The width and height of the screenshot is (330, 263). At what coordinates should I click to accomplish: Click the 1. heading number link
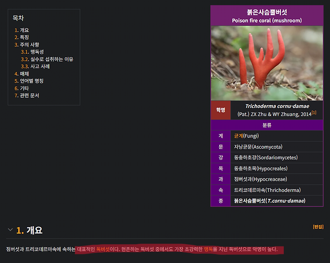[x=20, y=230]
